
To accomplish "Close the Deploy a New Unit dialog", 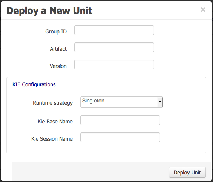I will (x=203, y=9).
